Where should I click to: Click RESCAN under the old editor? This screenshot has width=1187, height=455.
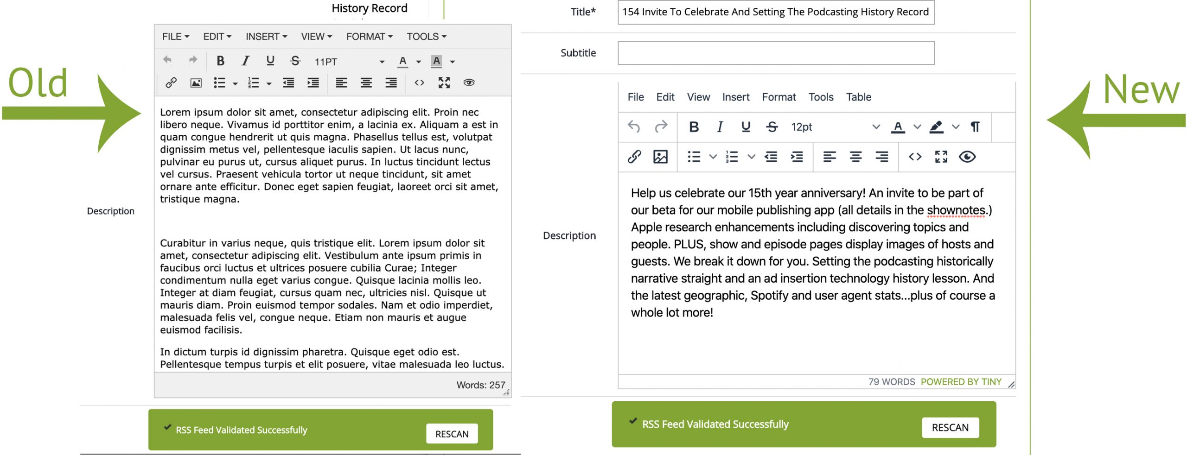(452, 434)
